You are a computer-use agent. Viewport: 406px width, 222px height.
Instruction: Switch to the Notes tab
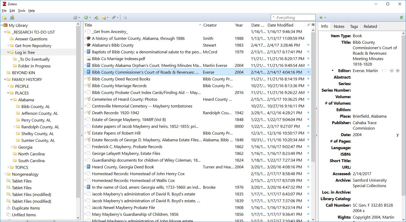coord(339,26)
